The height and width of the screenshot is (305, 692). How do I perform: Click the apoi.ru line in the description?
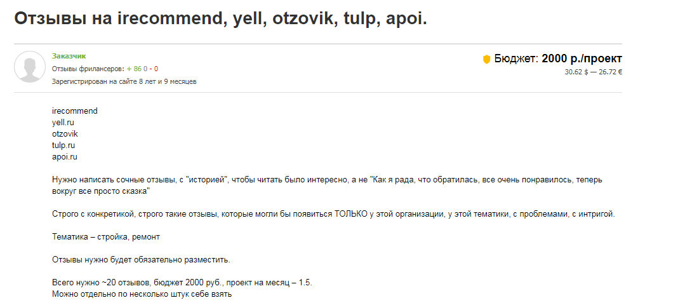point(65,157)
